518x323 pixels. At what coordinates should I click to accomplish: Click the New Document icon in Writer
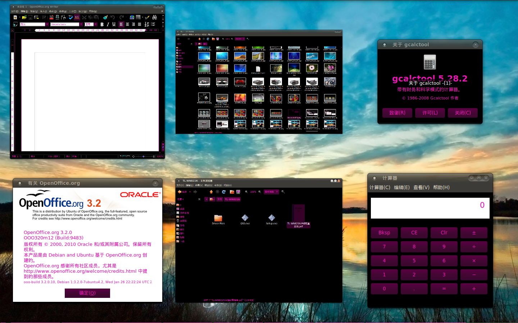point(15,17)
